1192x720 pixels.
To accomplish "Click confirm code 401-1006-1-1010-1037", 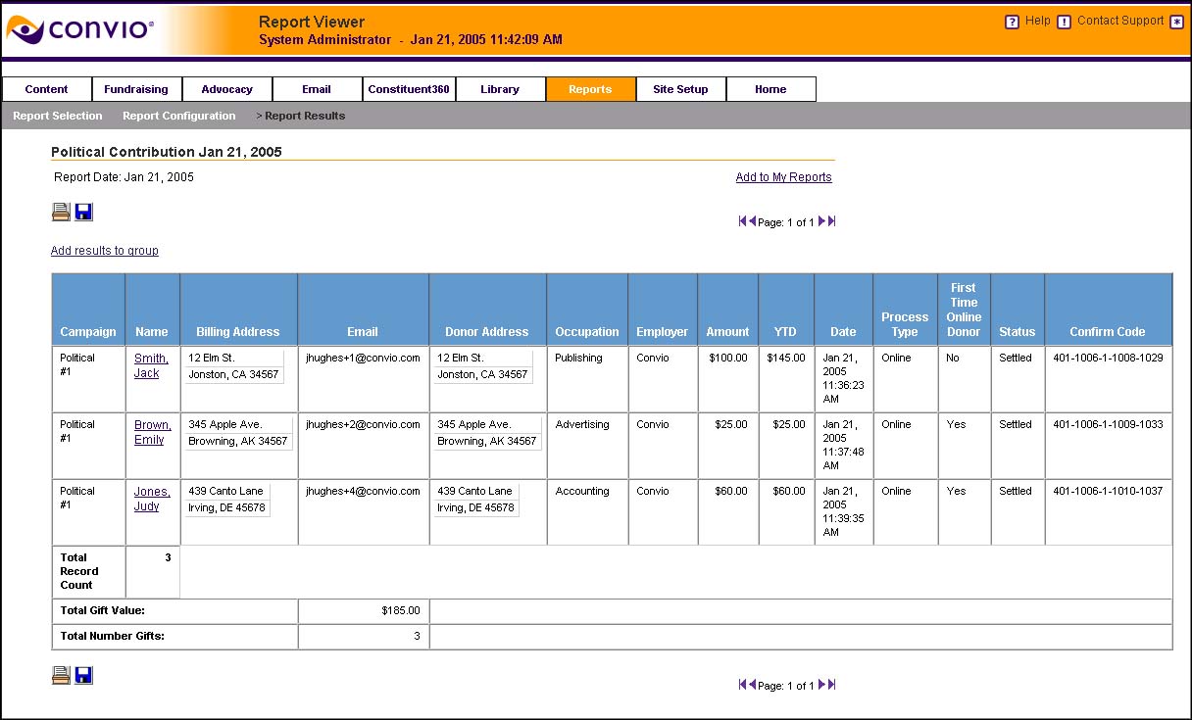I will [1108, 491].
